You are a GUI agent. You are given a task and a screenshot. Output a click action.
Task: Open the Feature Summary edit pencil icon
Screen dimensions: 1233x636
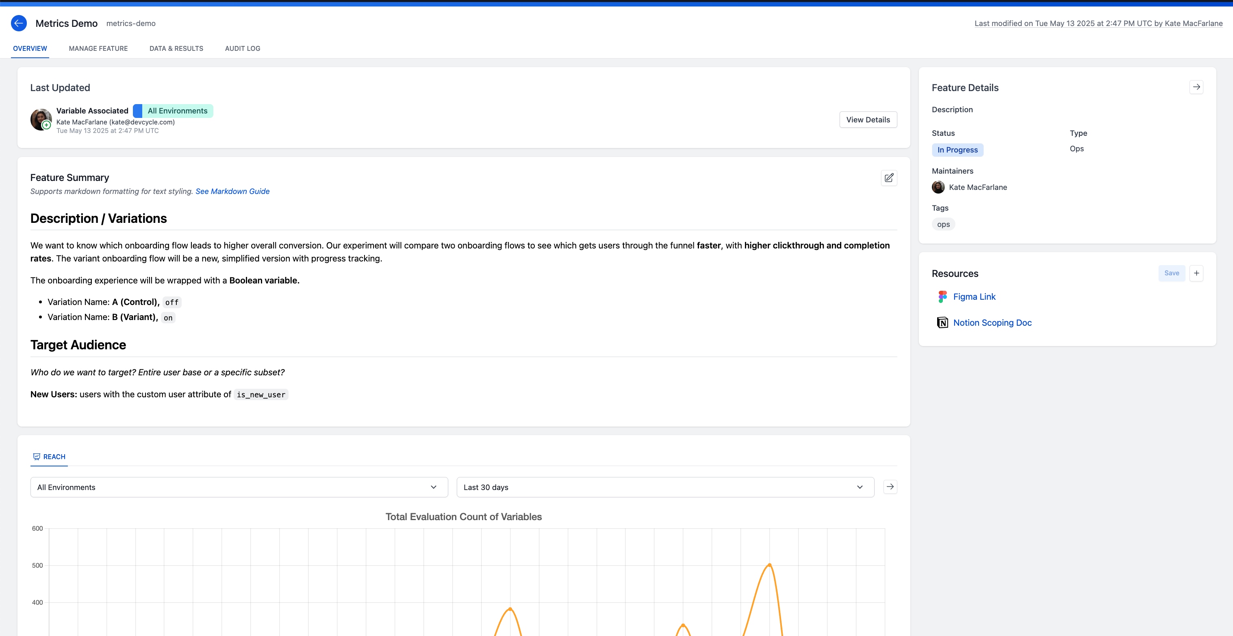(x=889, y=178)
